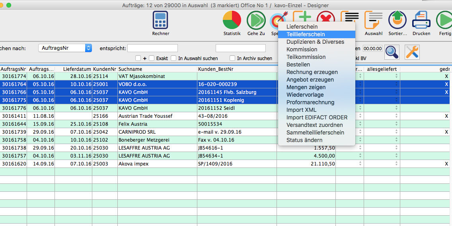The height and width of the screenshot is (226, 452).
Task: Select Teilkommission in the menu
Action: click(316, 57)
